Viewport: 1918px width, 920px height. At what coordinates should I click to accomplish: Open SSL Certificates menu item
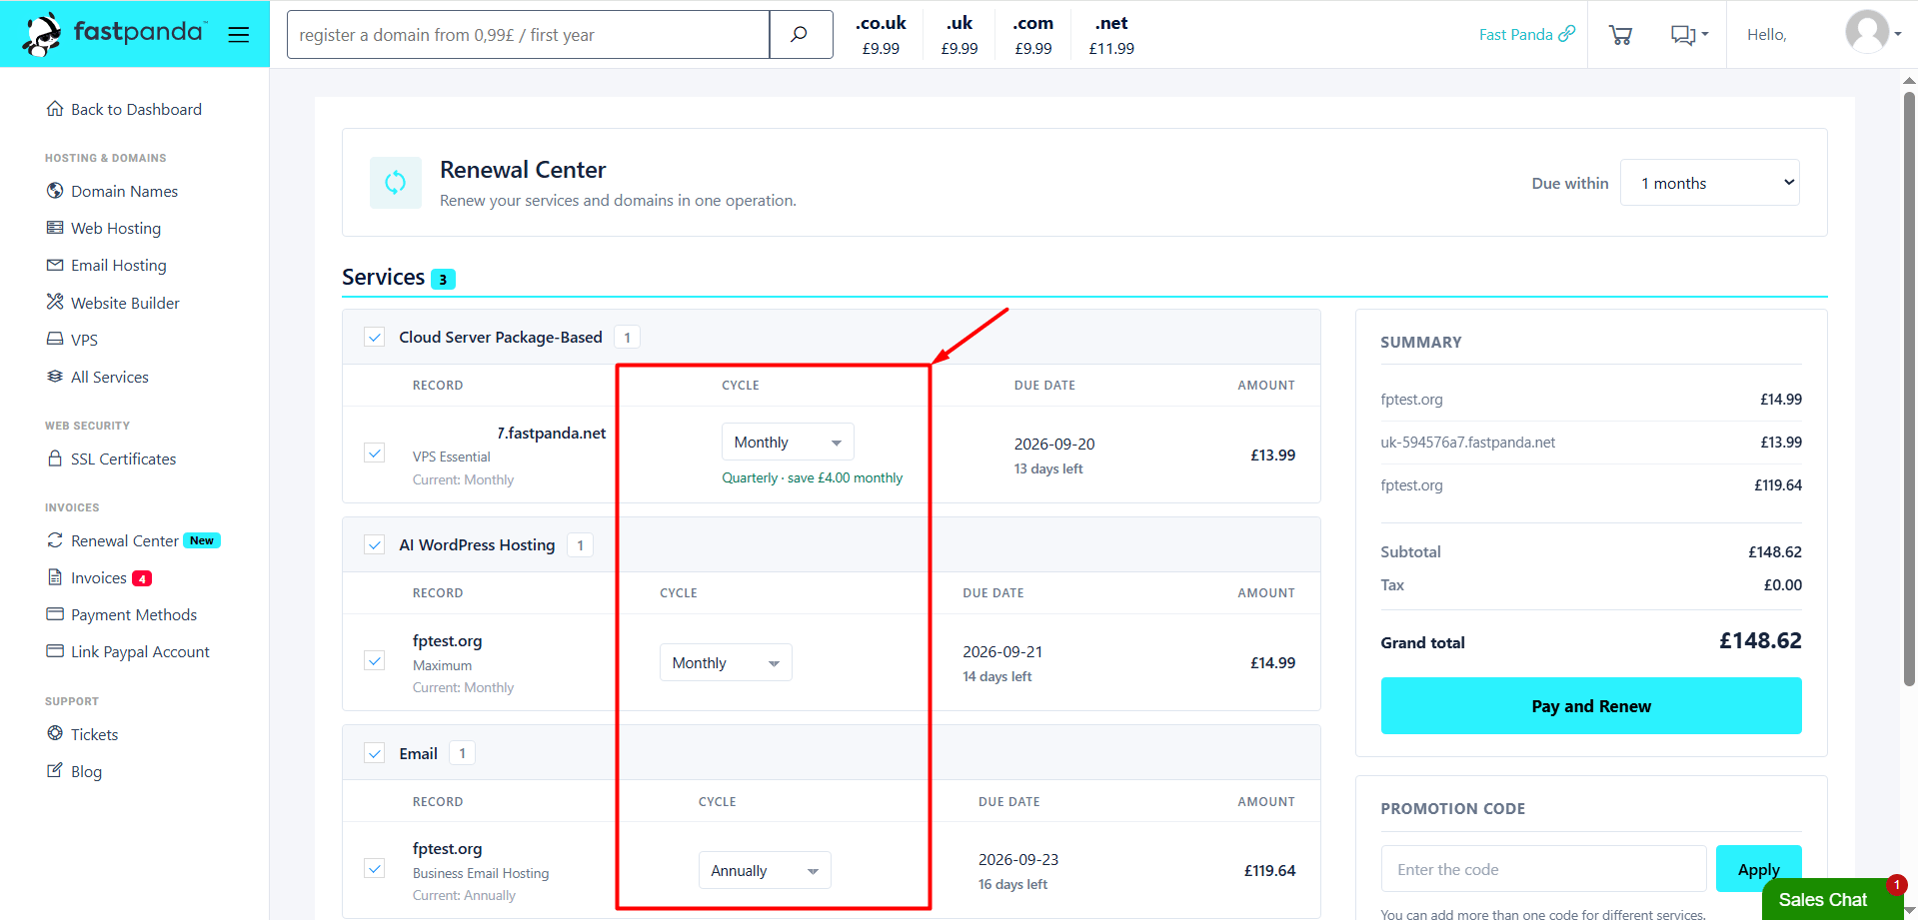[x=123, y=459]
